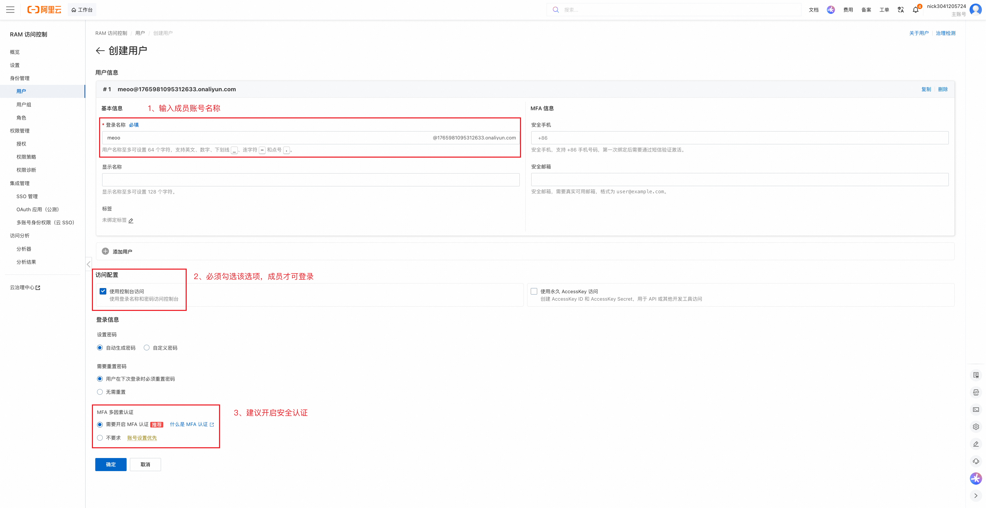Select 用户在下次登录时必须重置密码 radio
The width and height of the screenshot is (986, 508).
(100, 379)
